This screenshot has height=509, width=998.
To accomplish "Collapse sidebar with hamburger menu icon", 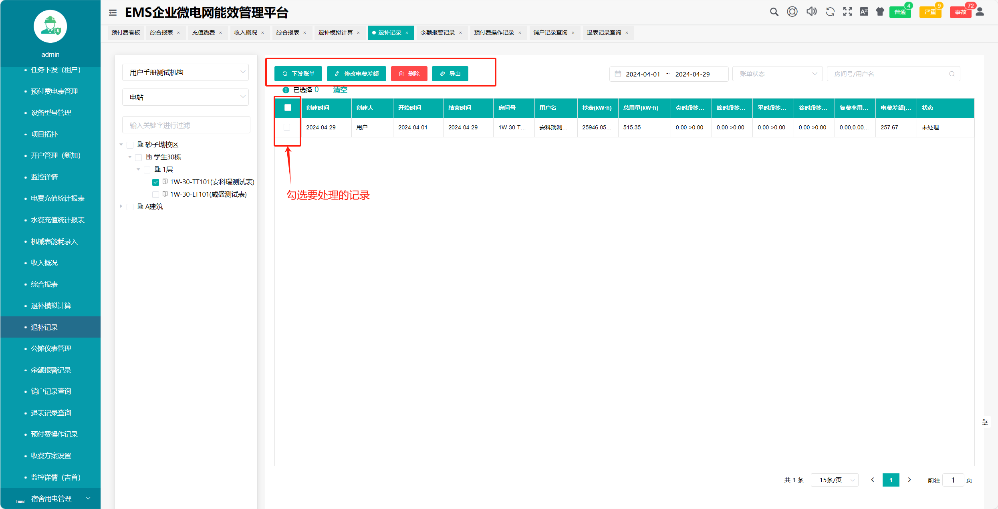I will tap(113, 13).
